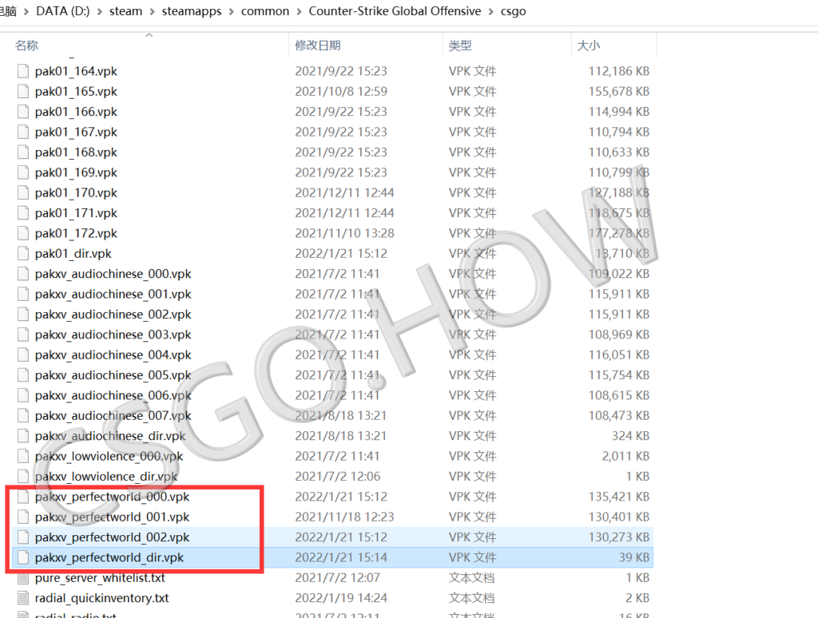
Task: Click the size value 155,678 KB
Action: (x=619, y=91)
